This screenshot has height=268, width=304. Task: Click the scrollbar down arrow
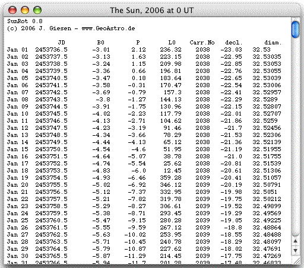(x=295, y=250)
